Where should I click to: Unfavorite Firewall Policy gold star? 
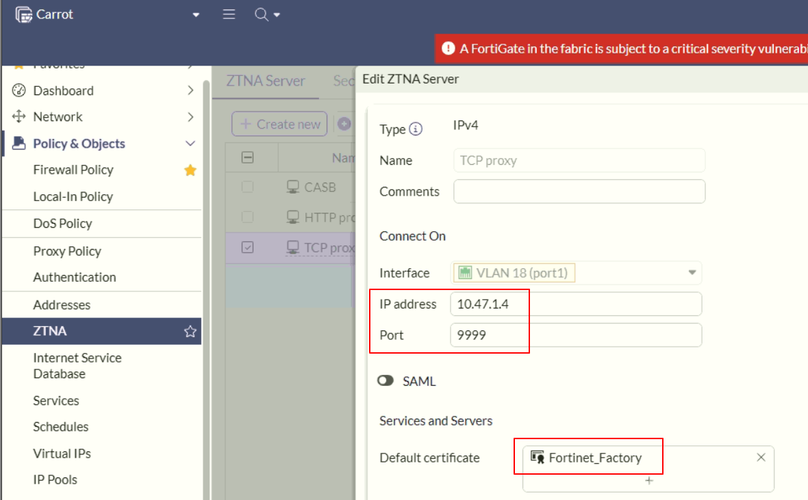coord(190,170)
